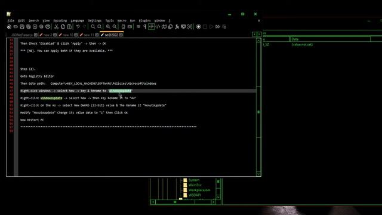Click the Zoom Out icon

coord(115,26)
